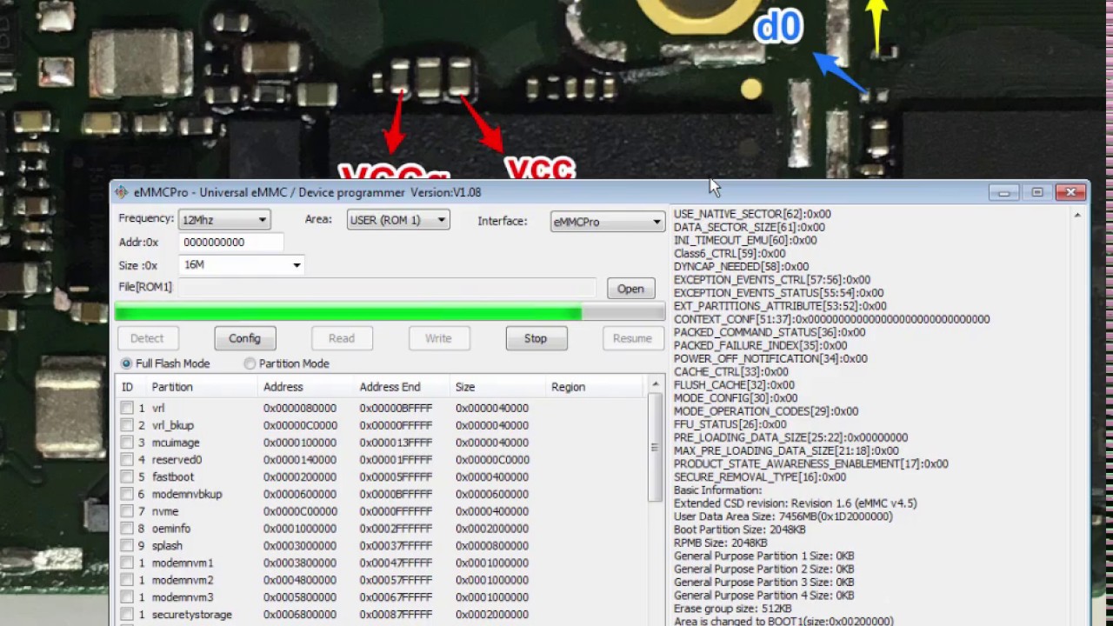1113x626 pixels.
Task: Click the Partition column header
Action: (x=202, y=387)
